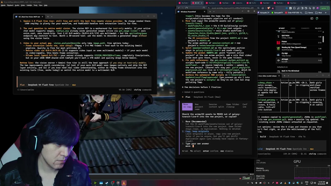Expand the dropdown beside 'New video model release' tab
Image resolution: width=331 pixels, height=186 pixels.
point(288,76)
